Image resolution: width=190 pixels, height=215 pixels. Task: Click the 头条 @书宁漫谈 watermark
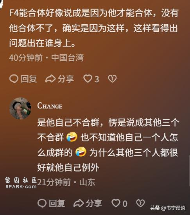point(168,208)
